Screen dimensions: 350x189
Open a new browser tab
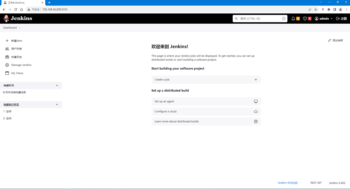coord(49,3)
